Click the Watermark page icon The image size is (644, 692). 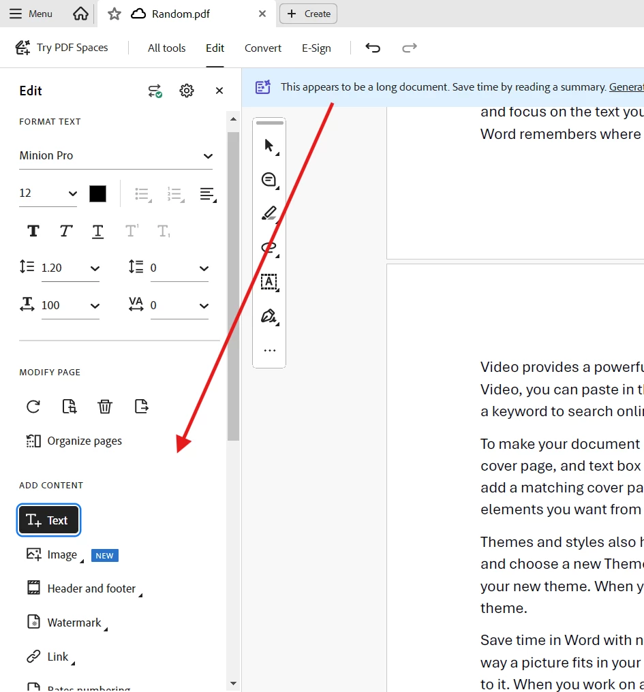click(x=33, y=622)
